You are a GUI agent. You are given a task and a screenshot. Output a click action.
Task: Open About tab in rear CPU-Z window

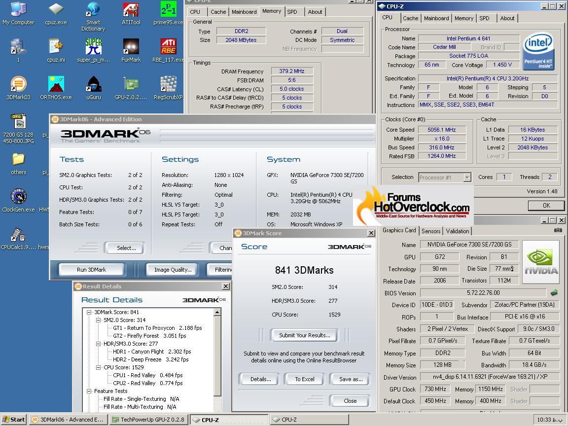[315, 12]
